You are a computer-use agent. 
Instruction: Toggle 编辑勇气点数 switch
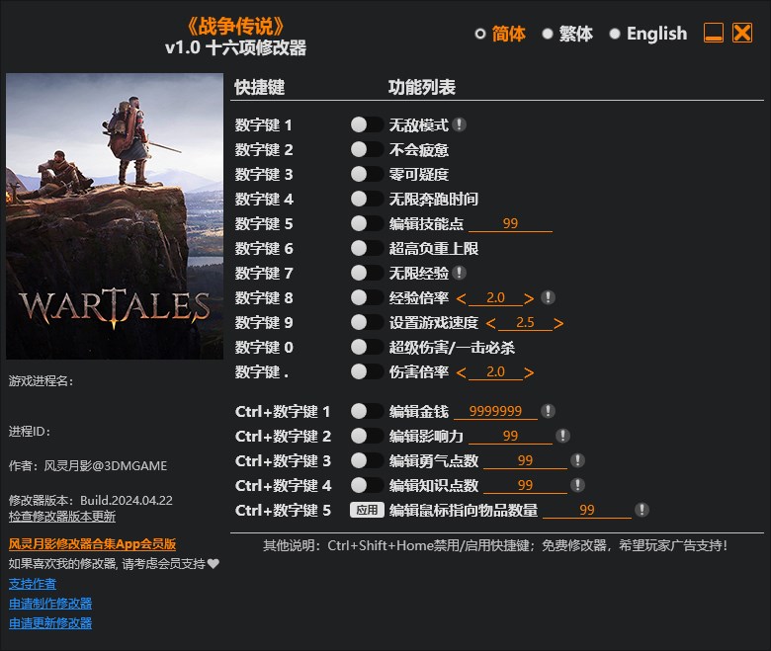[367, 461]
